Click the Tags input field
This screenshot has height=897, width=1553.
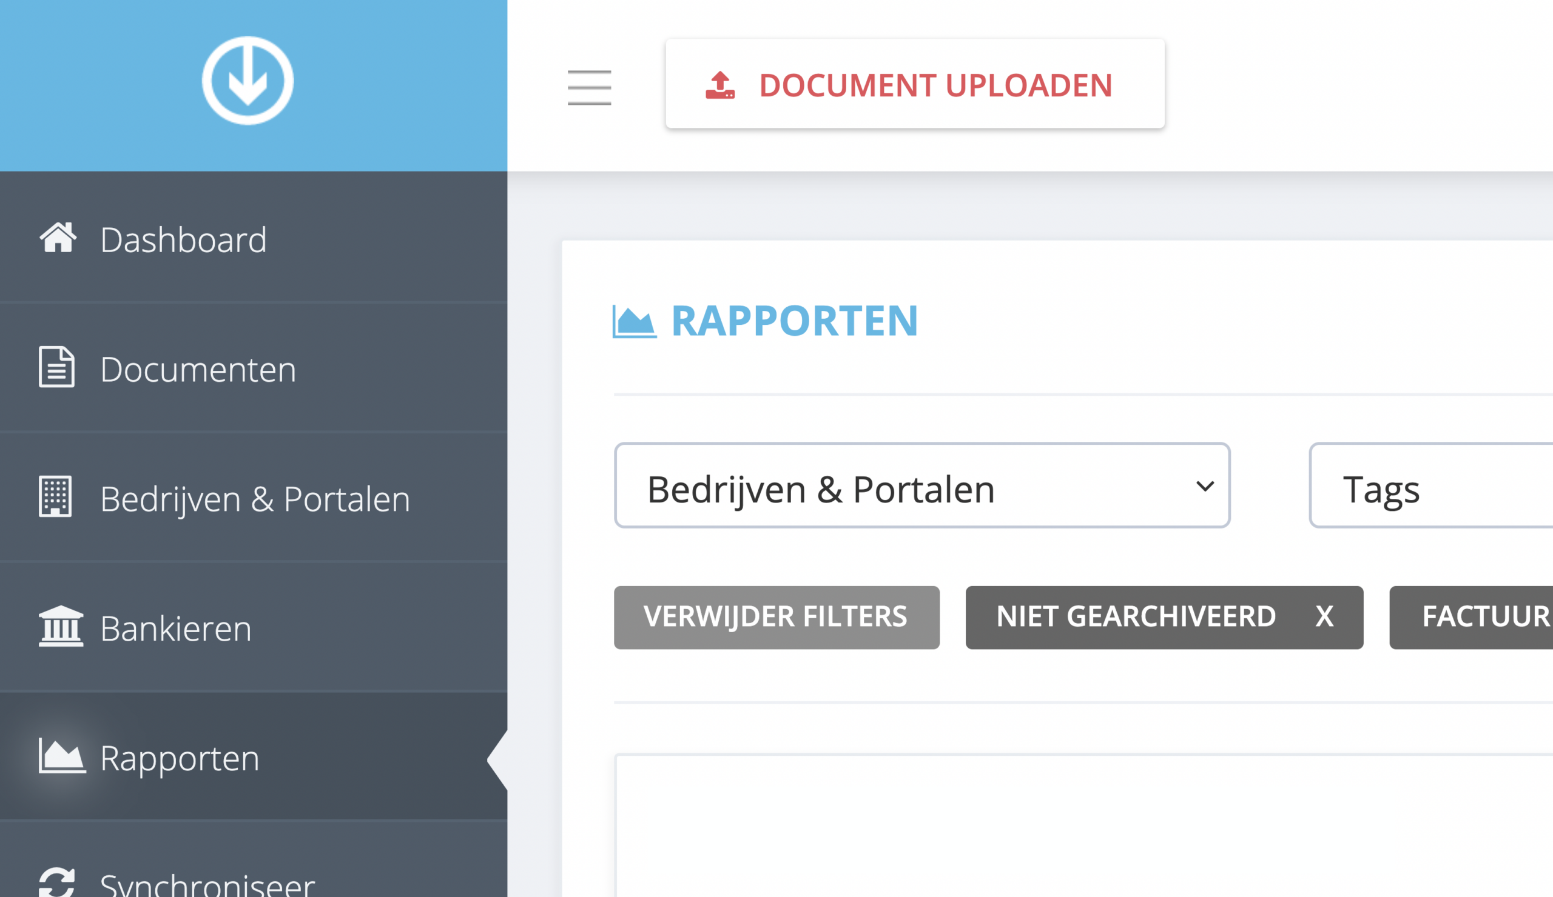(1431, 485)
